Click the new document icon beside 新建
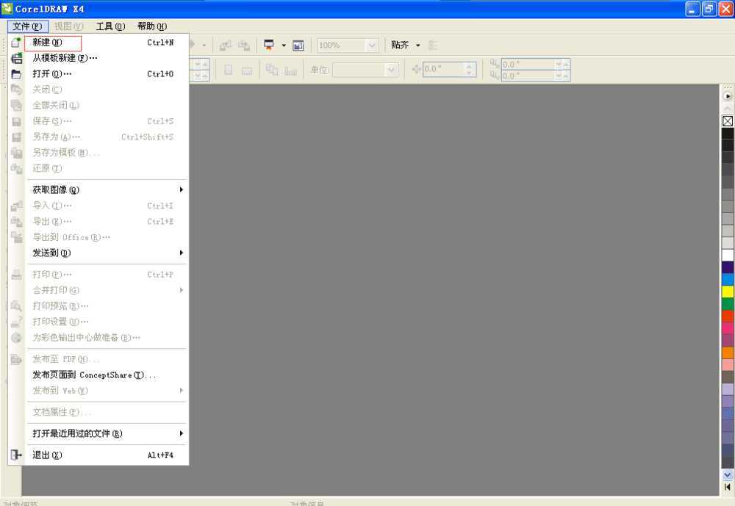The image size is (735, 506). tap(15, 43)
